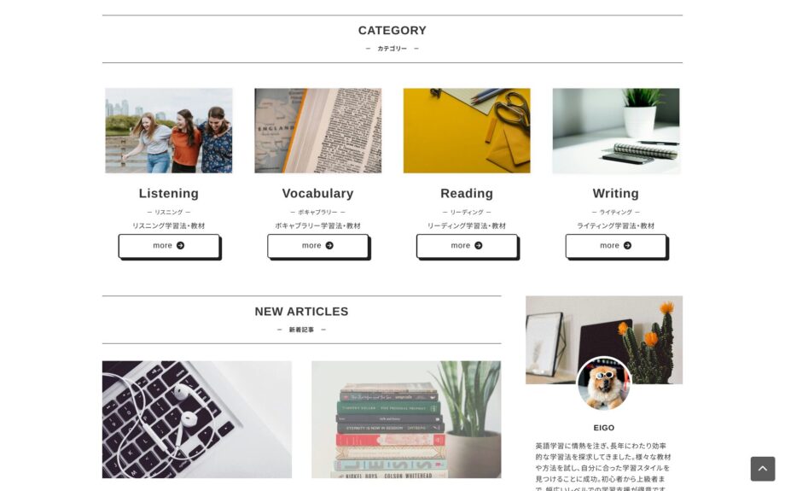Open the Reading yellow envelope image
785x491 pixels.
pos(467,131)
